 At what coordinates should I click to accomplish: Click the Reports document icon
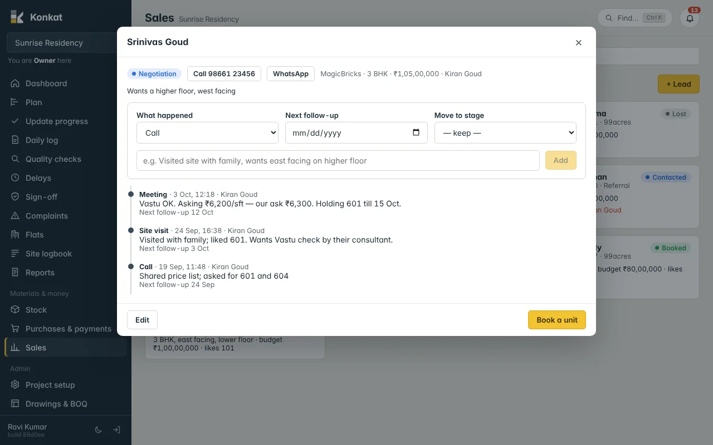click(x=15, y=273)
